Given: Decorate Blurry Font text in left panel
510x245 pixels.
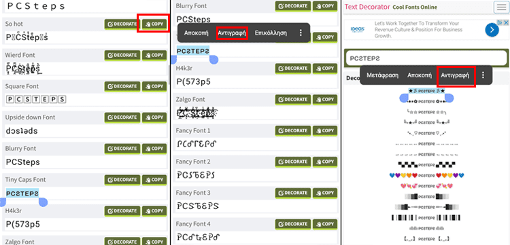Looking at the screenshot, I should [x=122, y=149].
